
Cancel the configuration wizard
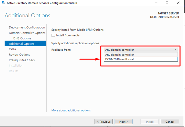170,122
